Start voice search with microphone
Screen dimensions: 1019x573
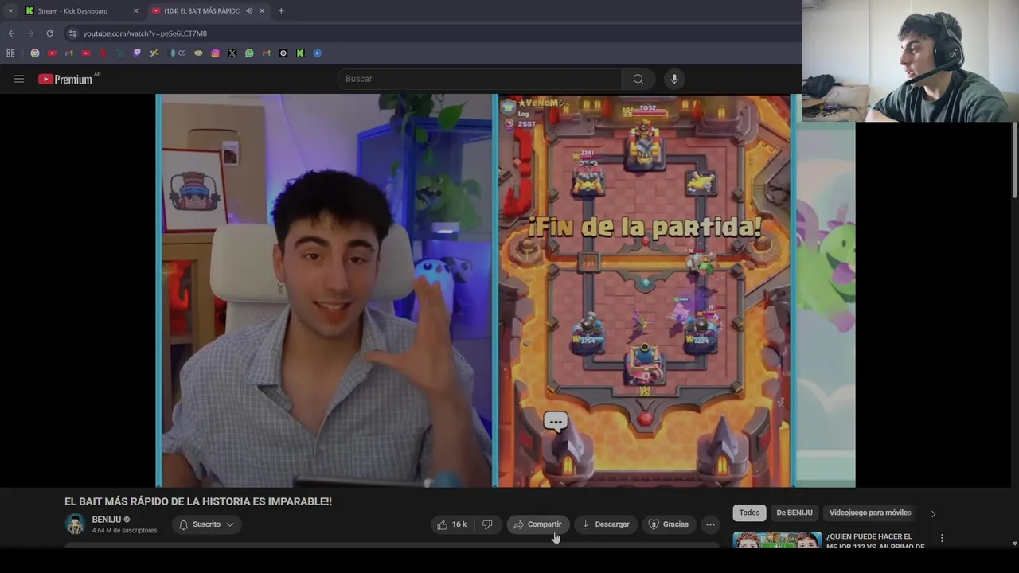tap(674, 79)
